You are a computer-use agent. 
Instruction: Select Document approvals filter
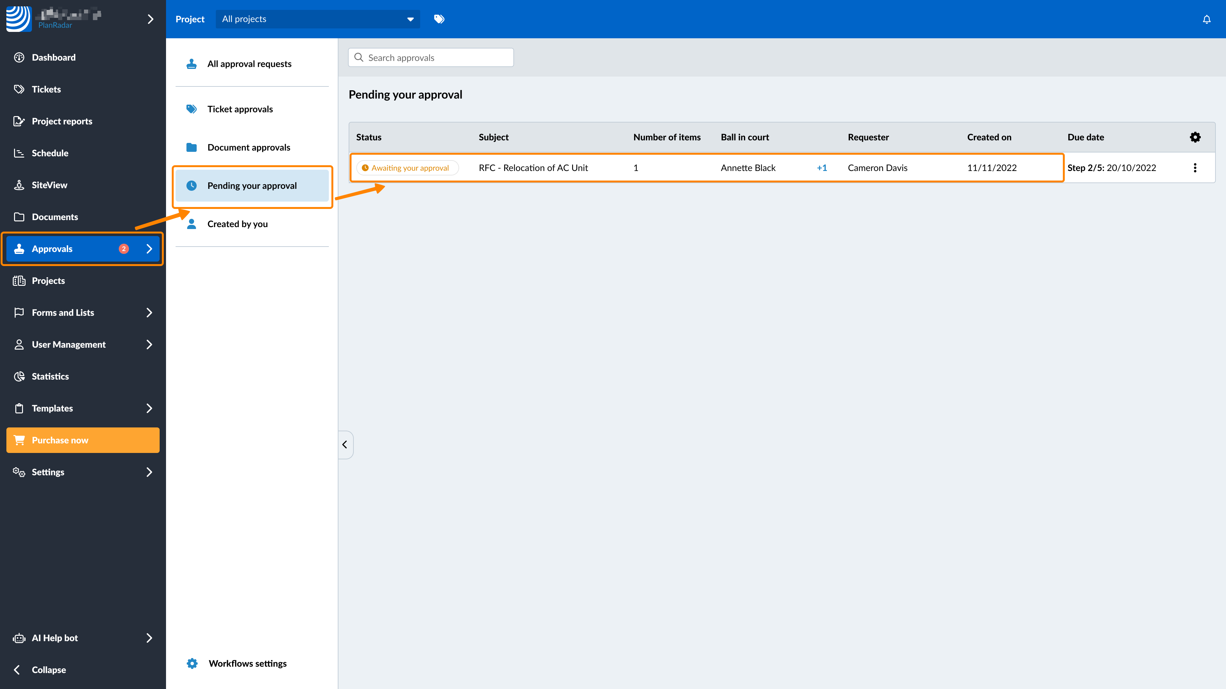coord(248,147)
